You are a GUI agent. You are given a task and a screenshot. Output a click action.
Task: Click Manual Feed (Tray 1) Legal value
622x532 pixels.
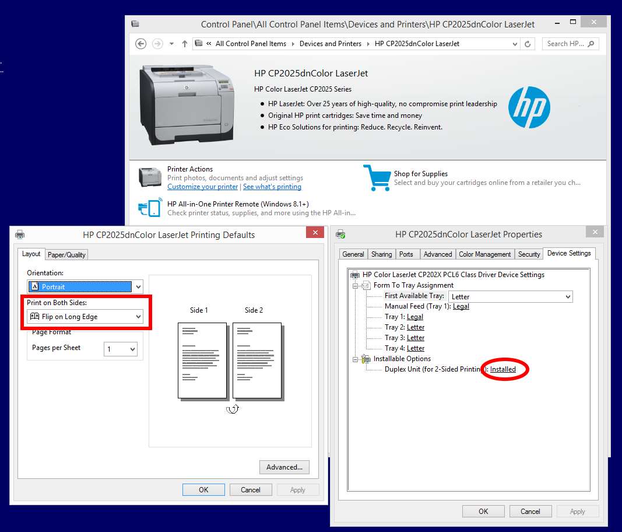point(461,306)
